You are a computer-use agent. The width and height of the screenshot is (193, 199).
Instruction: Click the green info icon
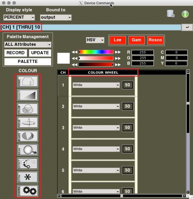[x=185, y=14]
